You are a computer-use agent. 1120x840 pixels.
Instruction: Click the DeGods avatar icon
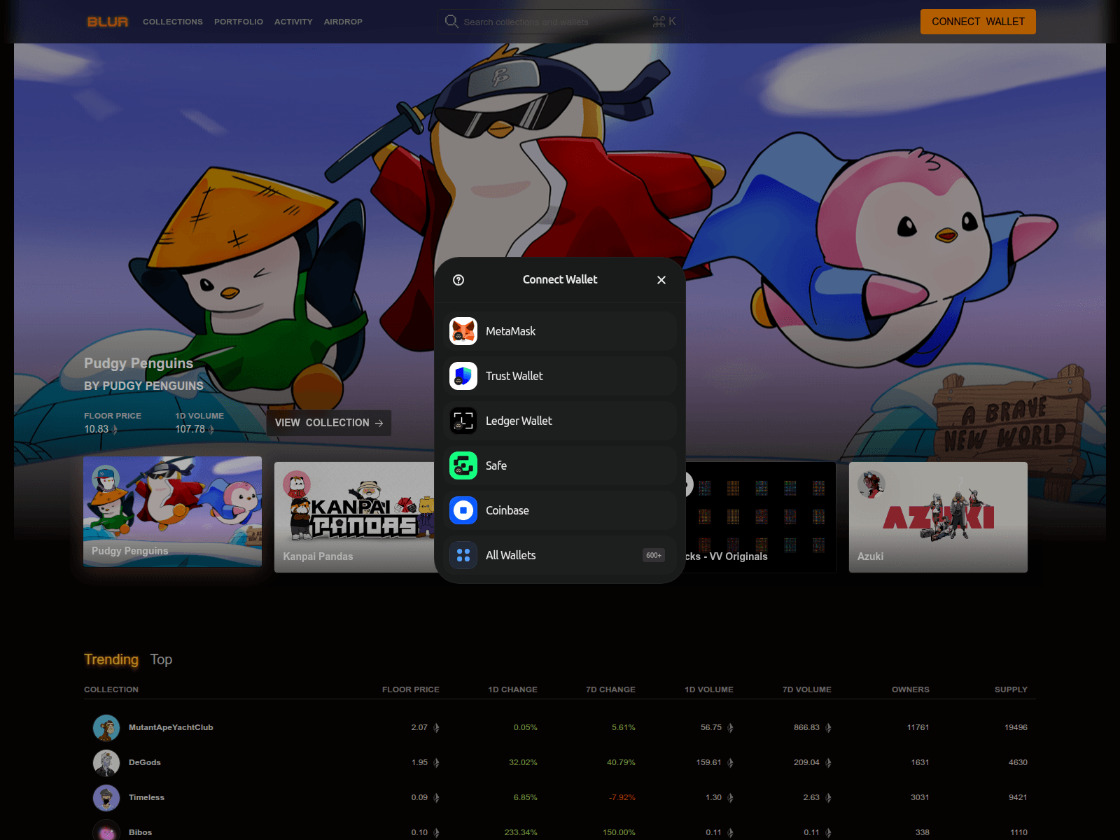click(x=106, y=763)
